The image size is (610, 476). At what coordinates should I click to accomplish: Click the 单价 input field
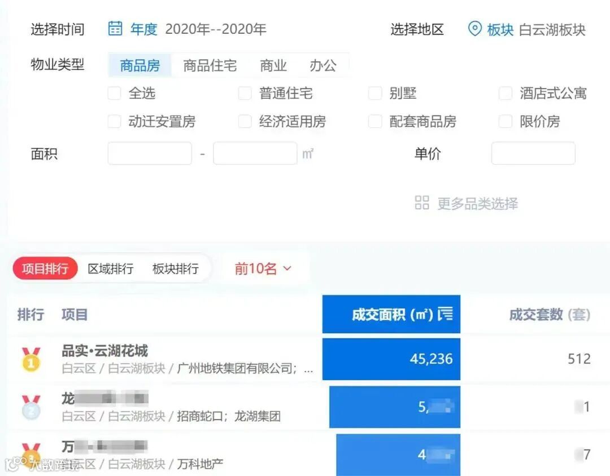point(533,153)
